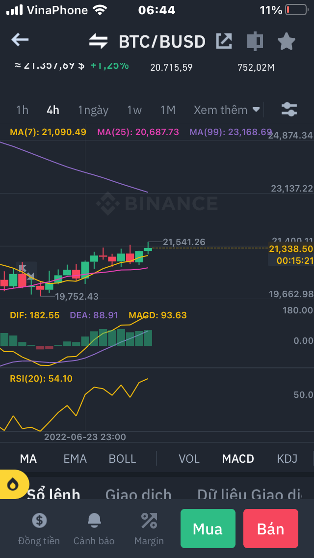Enable the MA indicator
Viewport: 314px width, 558px height.
click(x=28, y=459)
